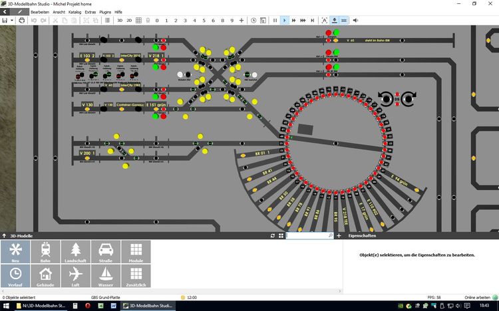Pause the simulation

pos(275,21)
